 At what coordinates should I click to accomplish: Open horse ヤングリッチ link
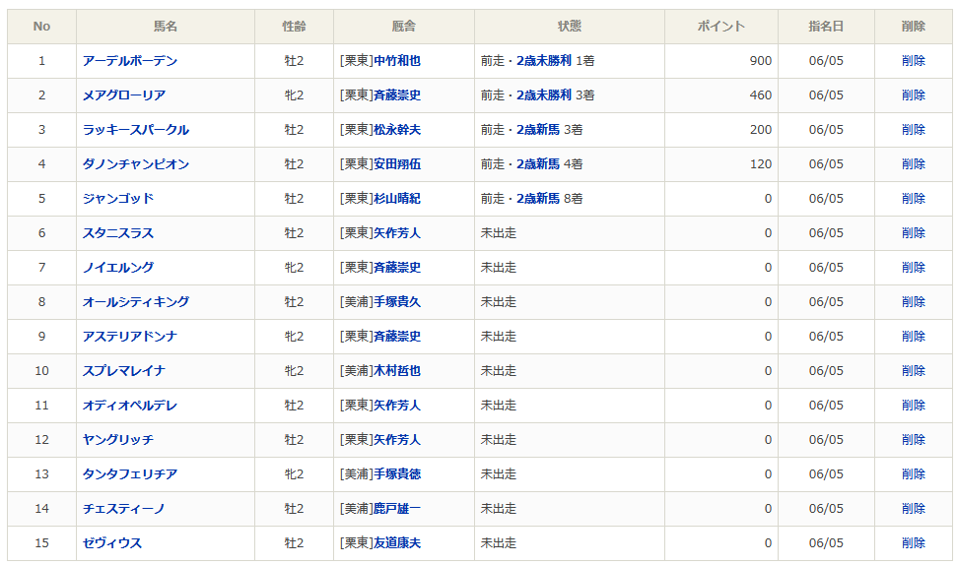(x=118, y=439)
